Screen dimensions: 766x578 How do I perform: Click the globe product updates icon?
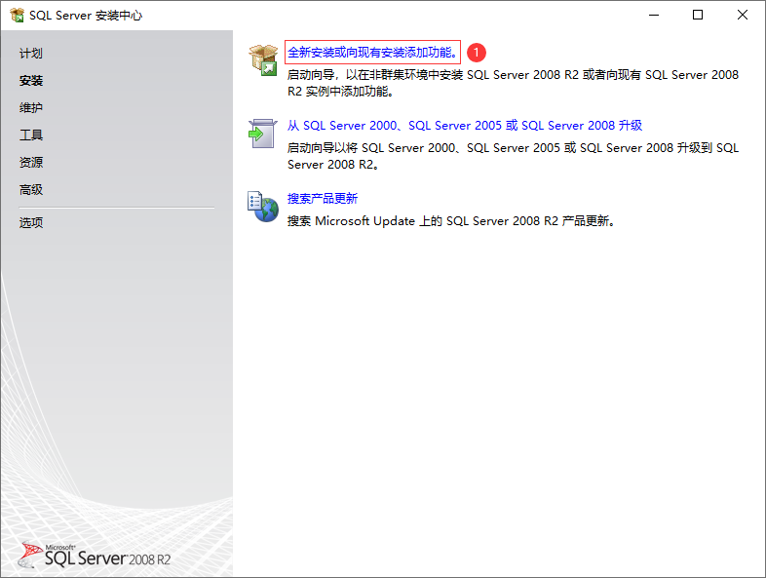tap(263, 207)
